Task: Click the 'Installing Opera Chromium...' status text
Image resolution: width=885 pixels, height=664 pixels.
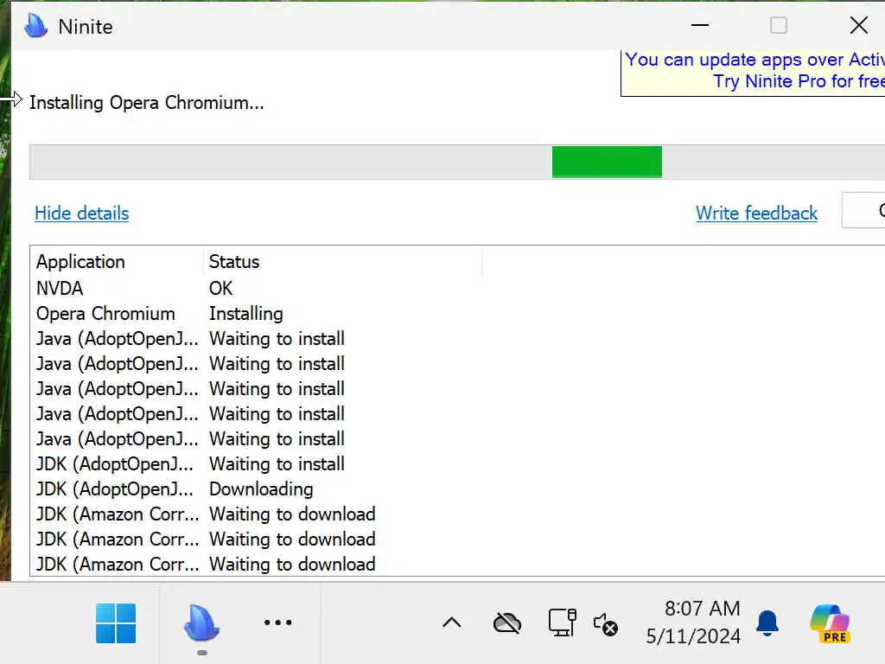Action: point(147,103)
